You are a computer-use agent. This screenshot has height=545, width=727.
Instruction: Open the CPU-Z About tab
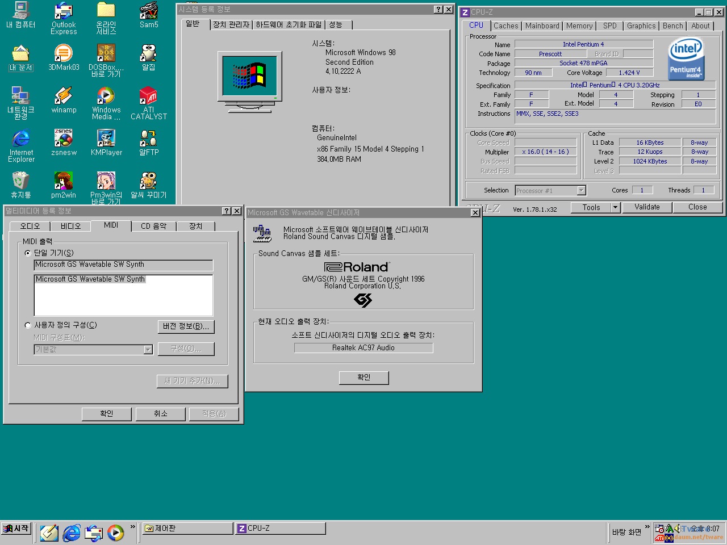click(x=700, y=26)
